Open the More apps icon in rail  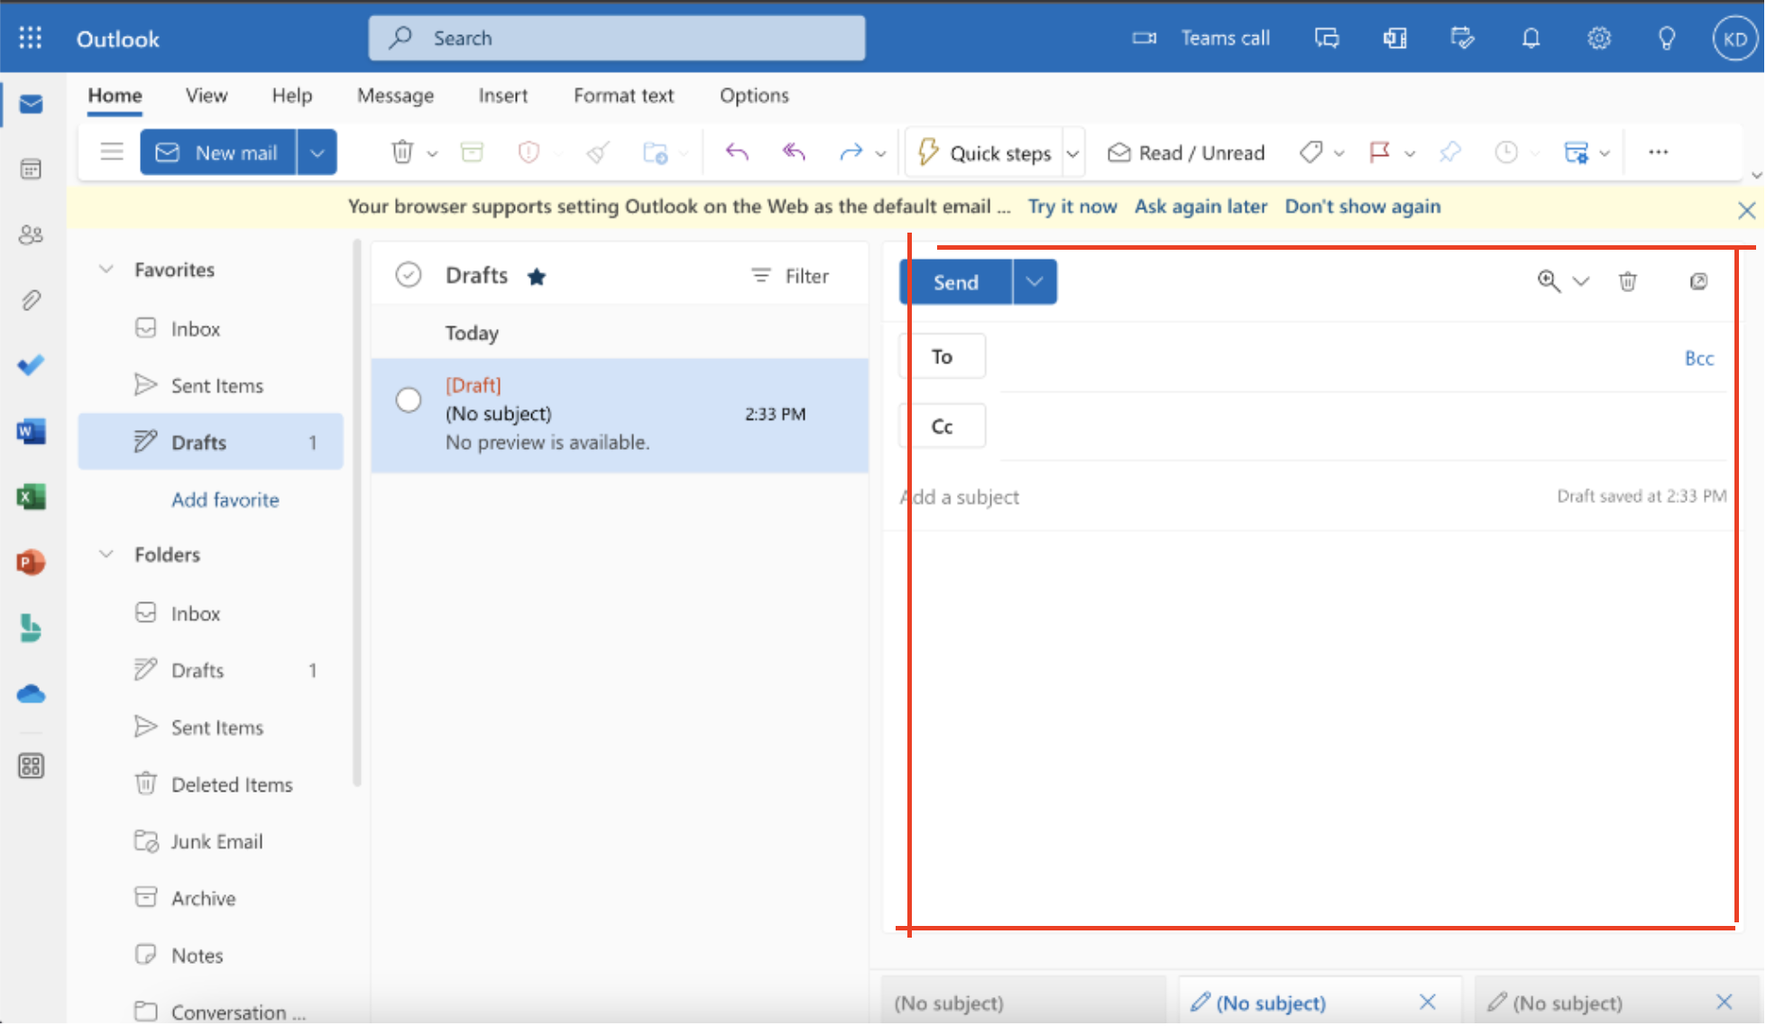31,766
